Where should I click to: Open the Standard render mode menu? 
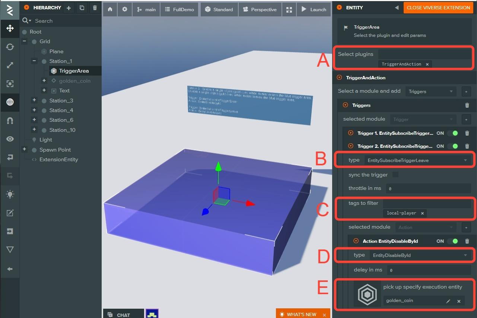219,9
